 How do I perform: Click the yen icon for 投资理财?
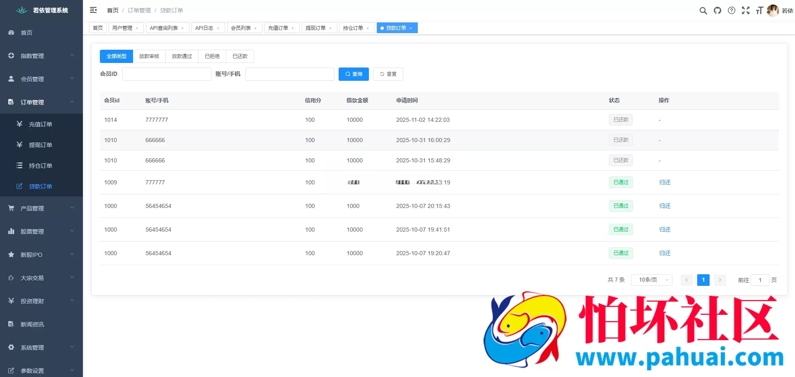pyautogui.click(x=11, y=301)
